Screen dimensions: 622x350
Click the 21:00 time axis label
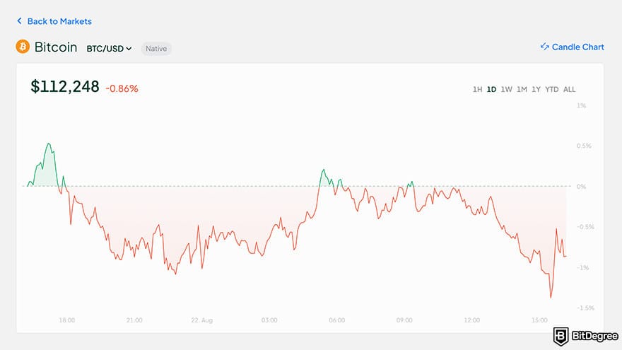point(134,320)
